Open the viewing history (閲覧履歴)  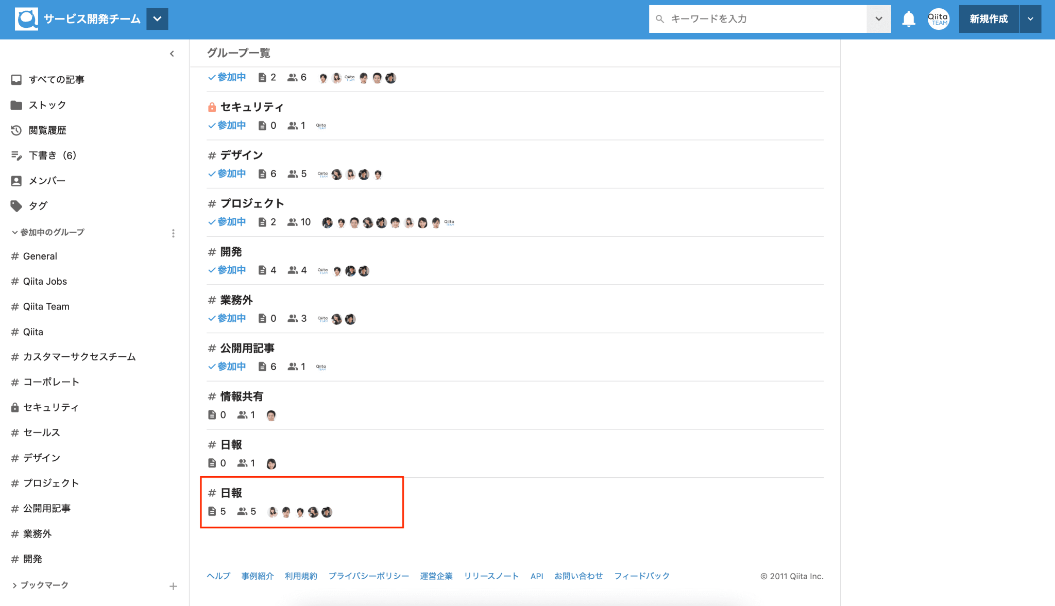pos(47,130)
